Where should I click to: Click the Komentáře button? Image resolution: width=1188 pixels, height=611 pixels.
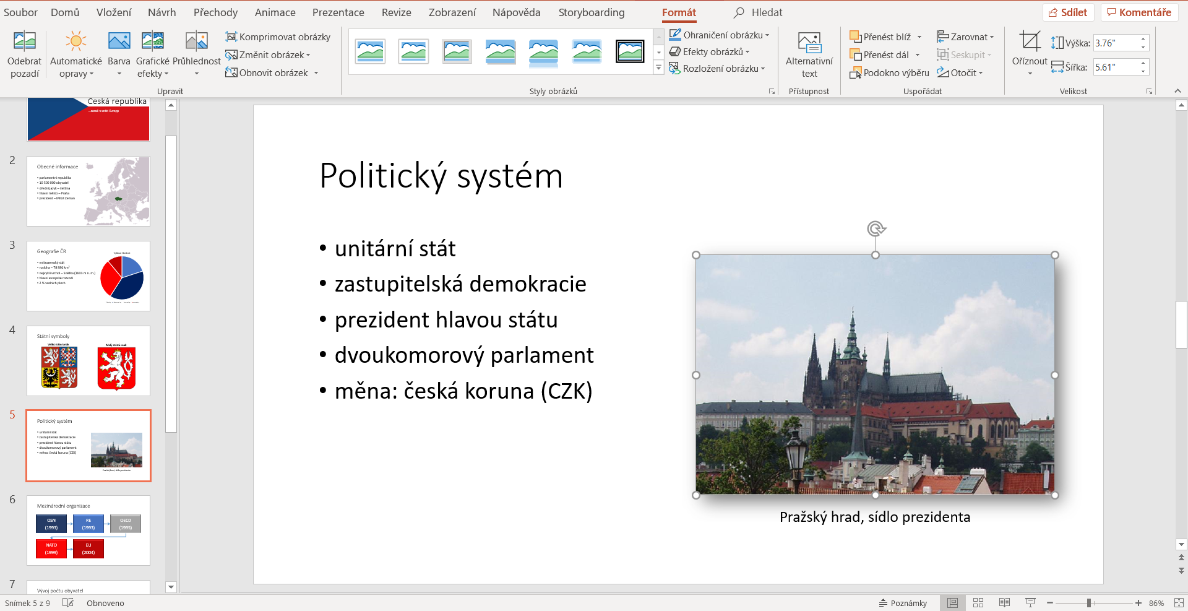pos(1138,12)
